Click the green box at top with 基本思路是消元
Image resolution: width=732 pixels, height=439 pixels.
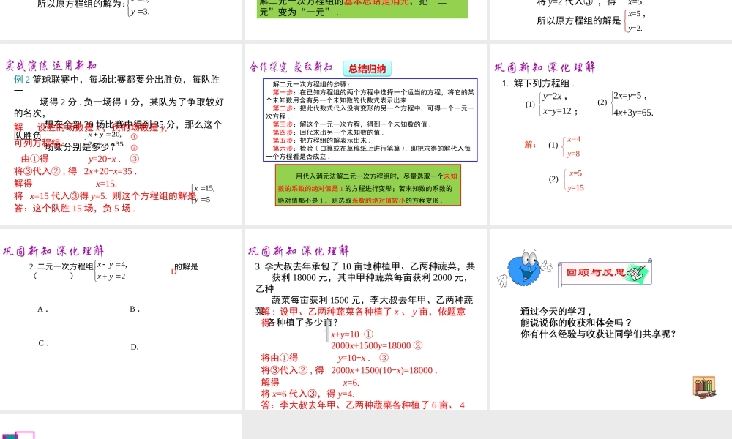(x=362, y=9)
